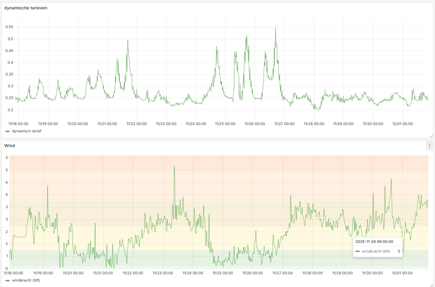Click 11/27 00:00 label on Wind chart axis
The width and height of the screenshot is (435, 287).
pyautogui.click(x=283, y=273)
